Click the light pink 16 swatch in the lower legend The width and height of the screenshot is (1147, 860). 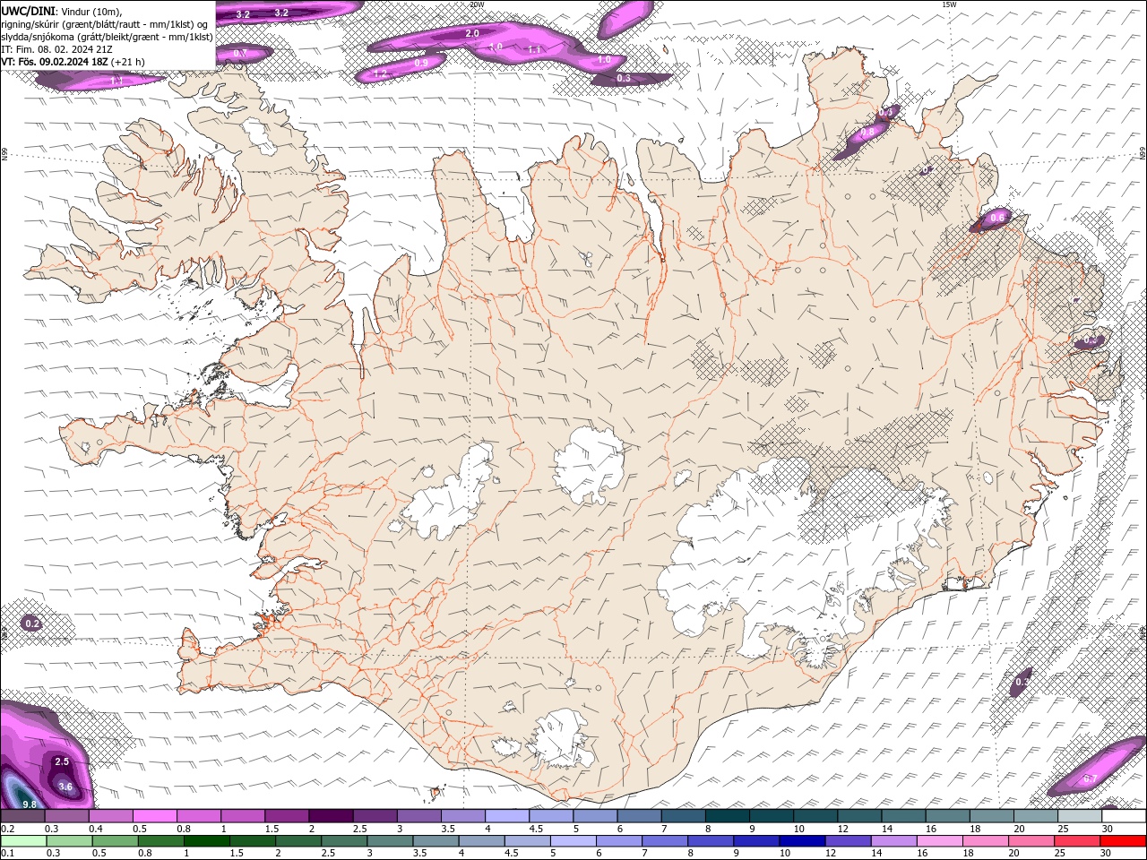click(x=940, y=840)
